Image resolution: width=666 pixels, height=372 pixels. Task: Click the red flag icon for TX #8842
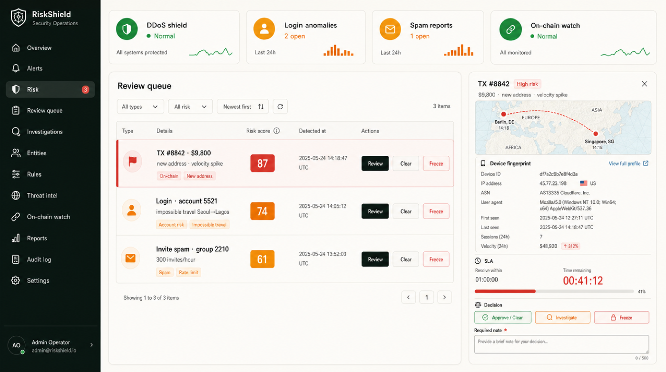[132, 162]
